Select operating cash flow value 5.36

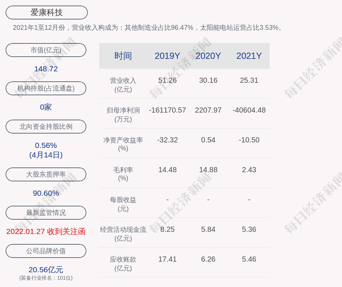[249, 229]
